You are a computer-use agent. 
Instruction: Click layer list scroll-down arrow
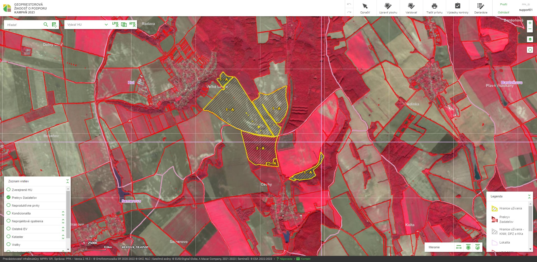pos(68,249)
